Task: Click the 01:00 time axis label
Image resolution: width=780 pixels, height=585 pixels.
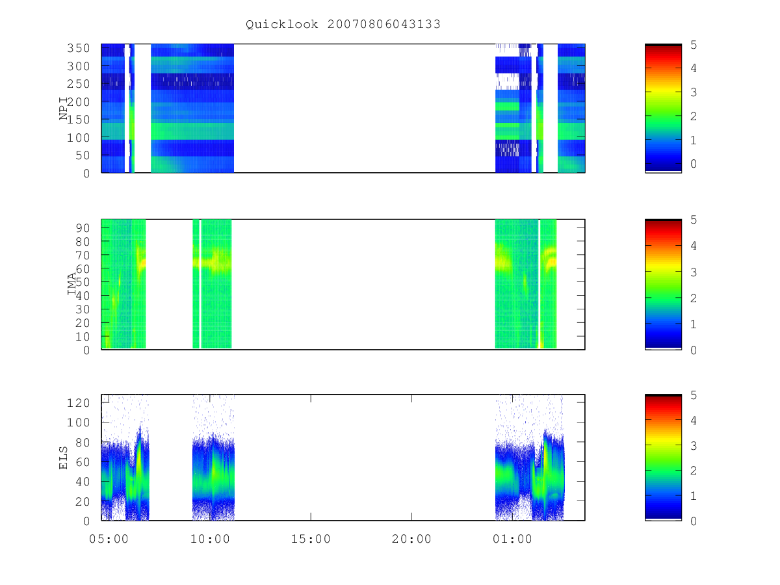Action: [512, 538]
